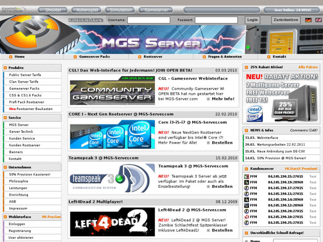Open Impressum sidebar link
The height and width of the screenshot is (242, 323).
click(x=18, y=208)
